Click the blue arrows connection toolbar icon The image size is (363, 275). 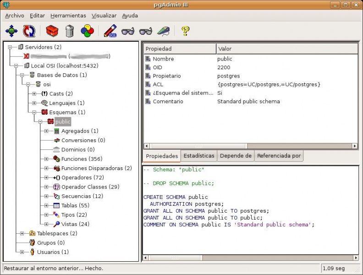pos(11,31)
